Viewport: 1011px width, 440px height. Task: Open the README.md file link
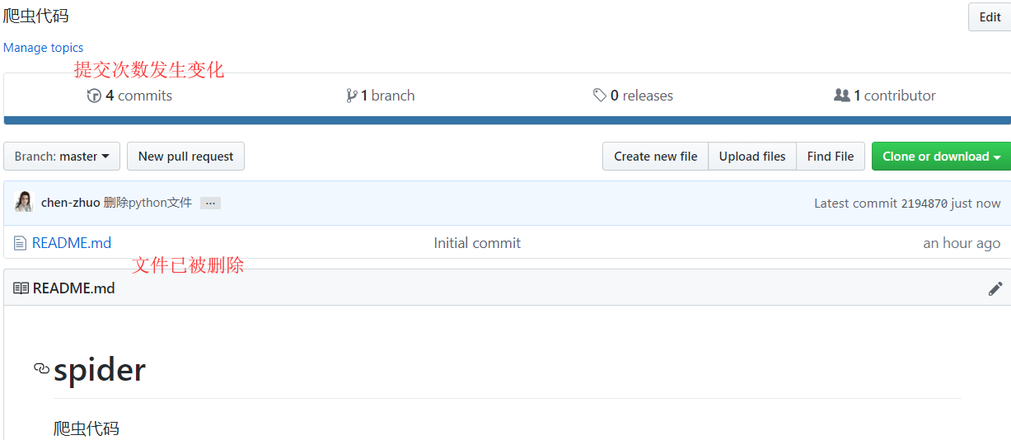tap(72, 243)
